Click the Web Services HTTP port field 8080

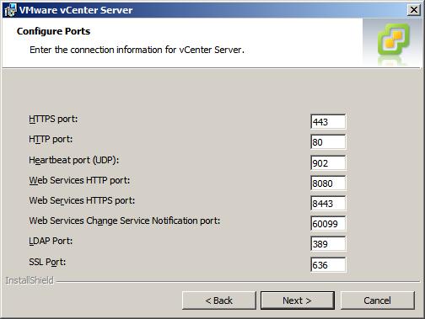coord(328,183)
